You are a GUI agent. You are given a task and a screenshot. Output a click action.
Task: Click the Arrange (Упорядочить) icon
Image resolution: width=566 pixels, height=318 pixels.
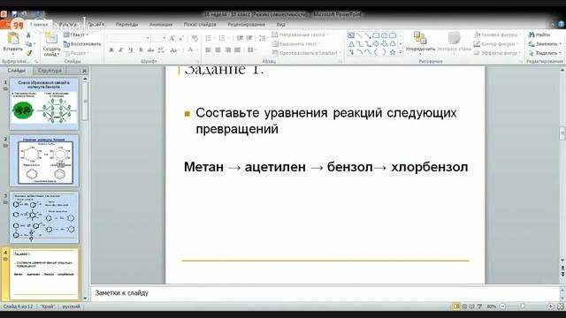pos(420,38)
